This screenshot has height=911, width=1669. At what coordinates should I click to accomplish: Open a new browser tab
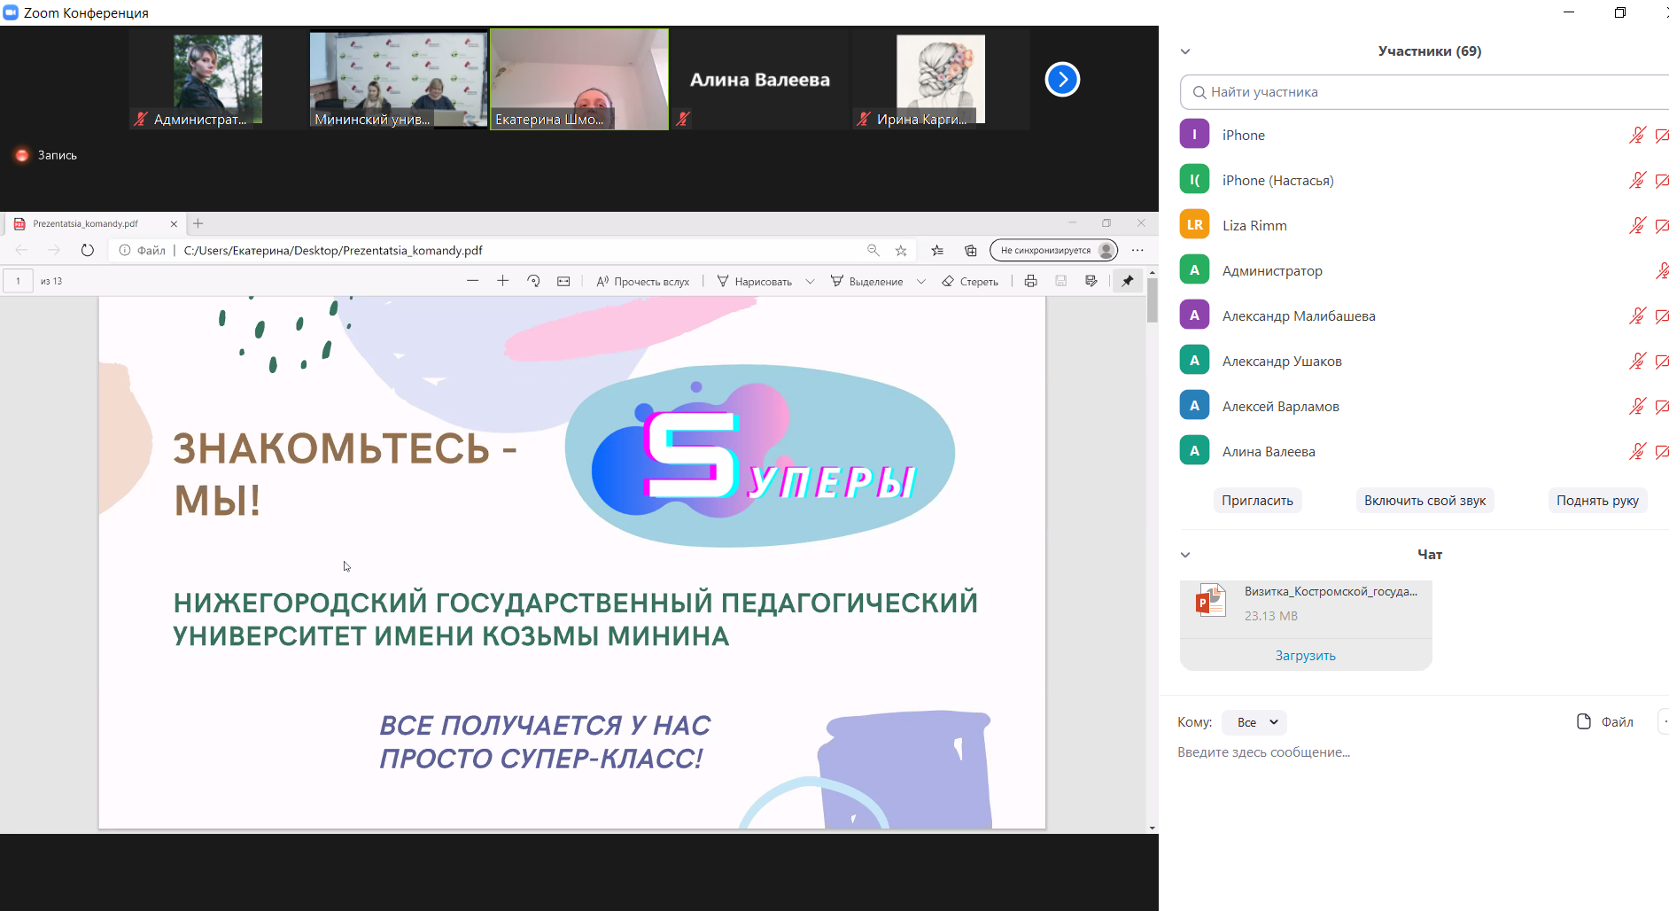click(198, 223)
